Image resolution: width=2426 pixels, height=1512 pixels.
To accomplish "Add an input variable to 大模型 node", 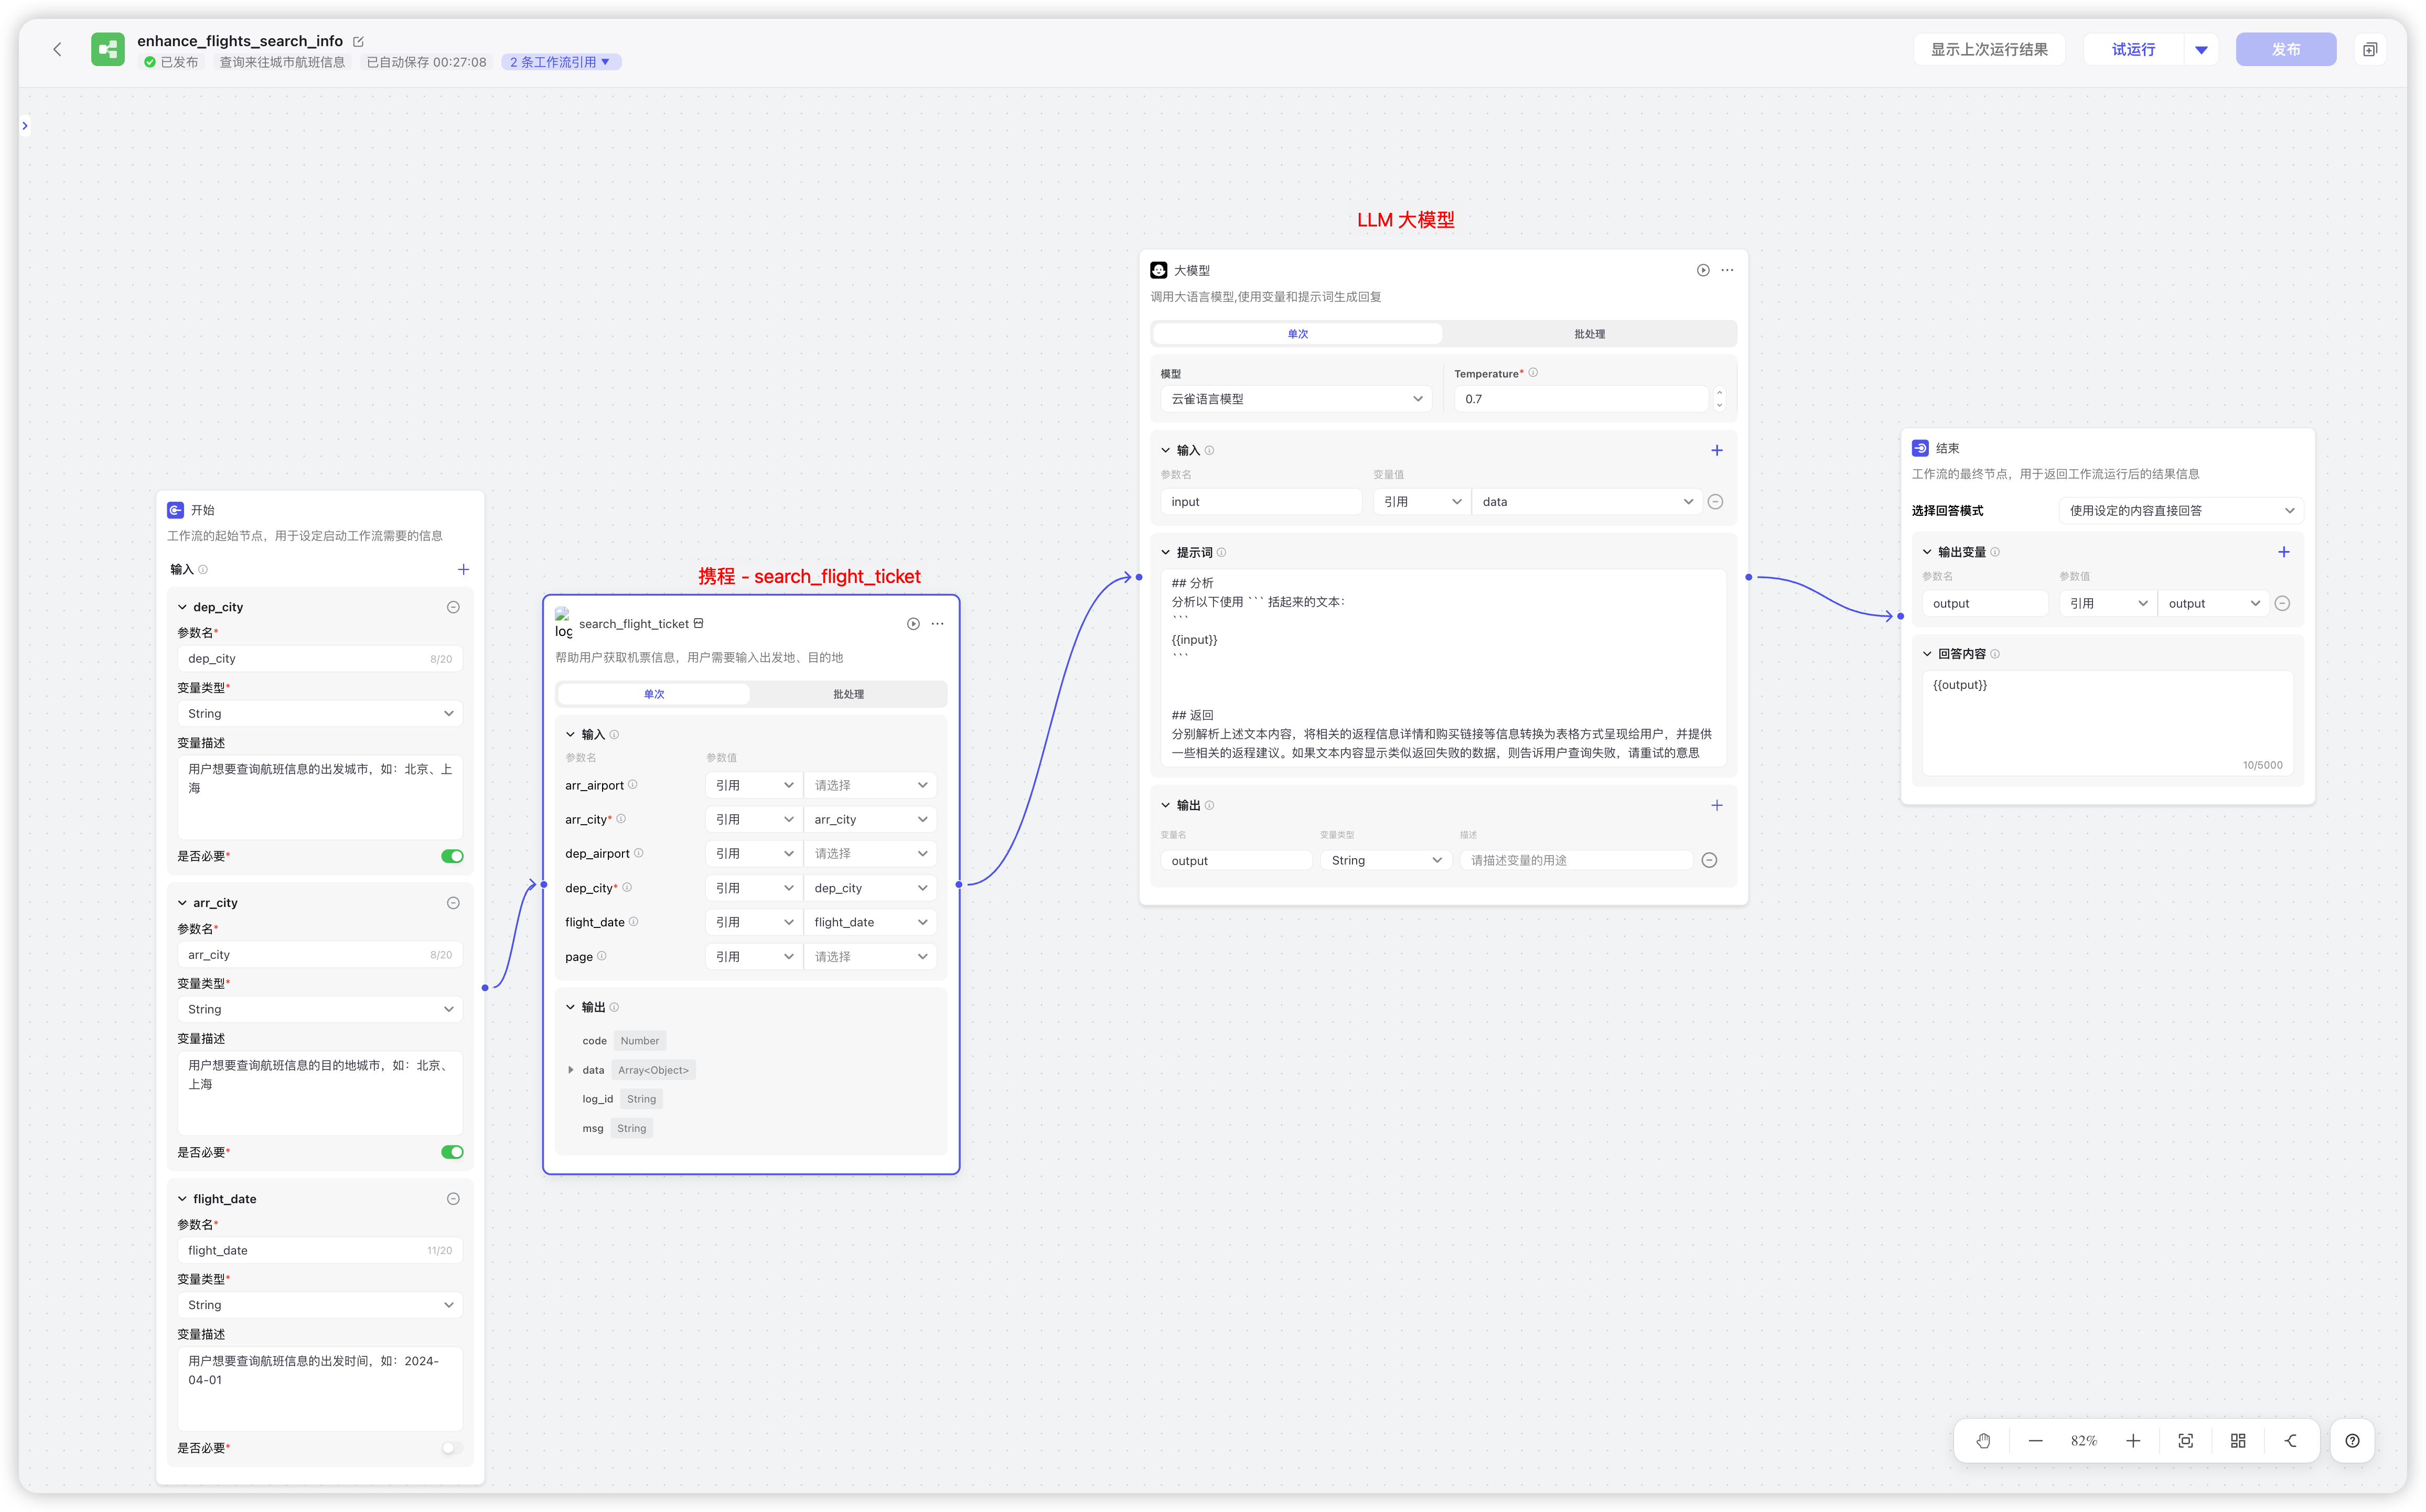I will (x=1717, y=450).
